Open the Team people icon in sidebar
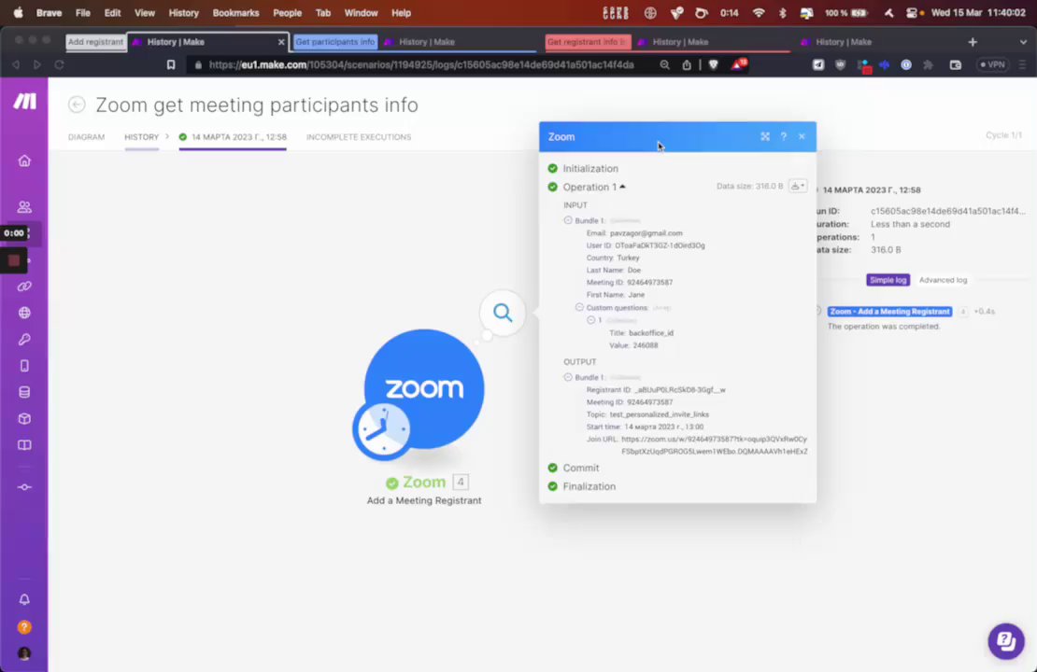The height and width of the screenshot is (672, 1037). [24, 207]
